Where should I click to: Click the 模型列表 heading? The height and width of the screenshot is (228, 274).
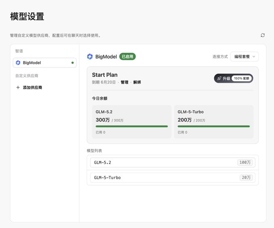(94, 151)
